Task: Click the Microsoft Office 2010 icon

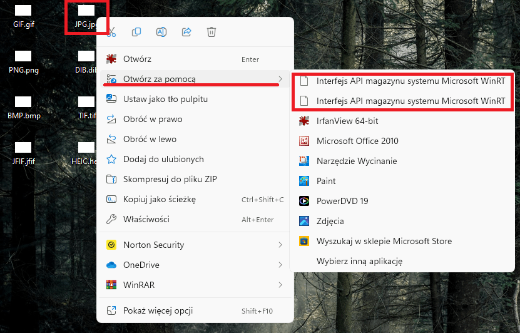Action: tap(304, 141)
